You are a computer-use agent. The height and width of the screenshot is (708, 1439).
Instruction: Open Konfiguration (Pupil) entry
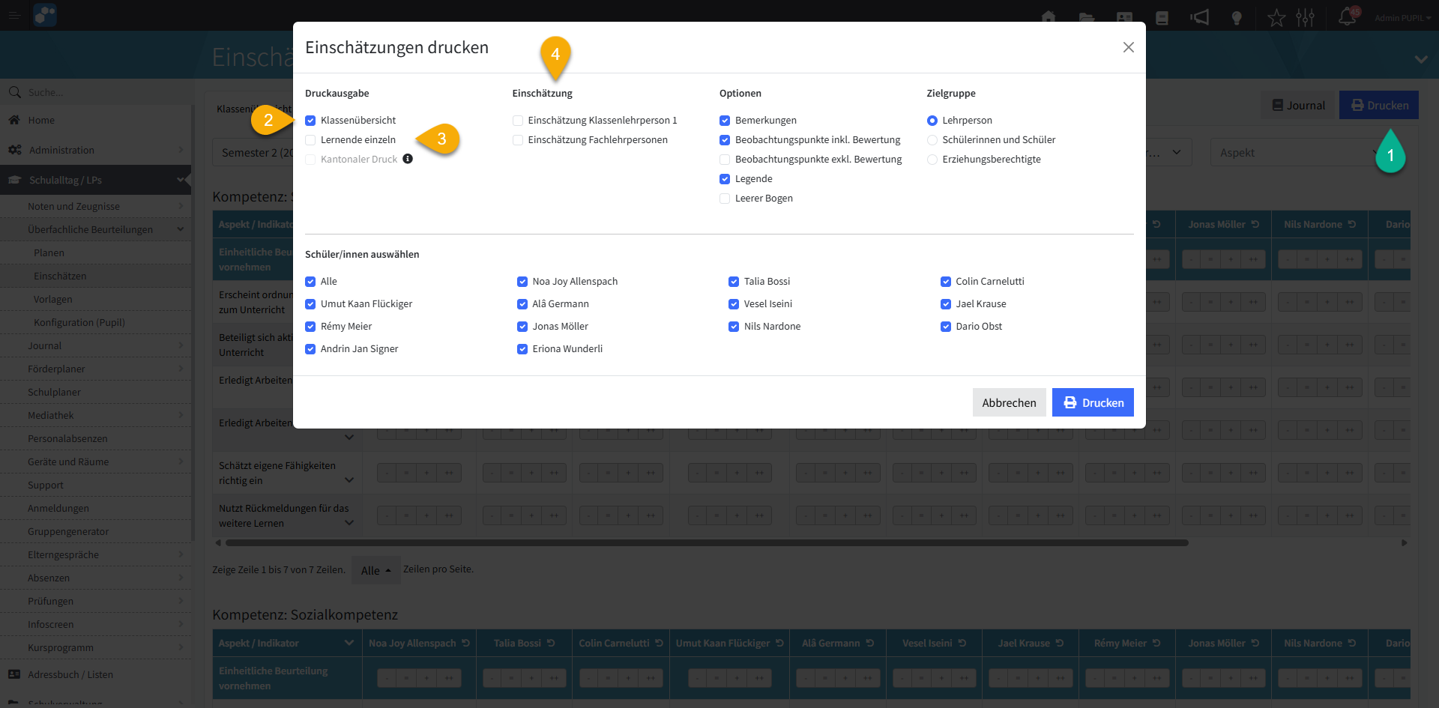coord(79,322)
